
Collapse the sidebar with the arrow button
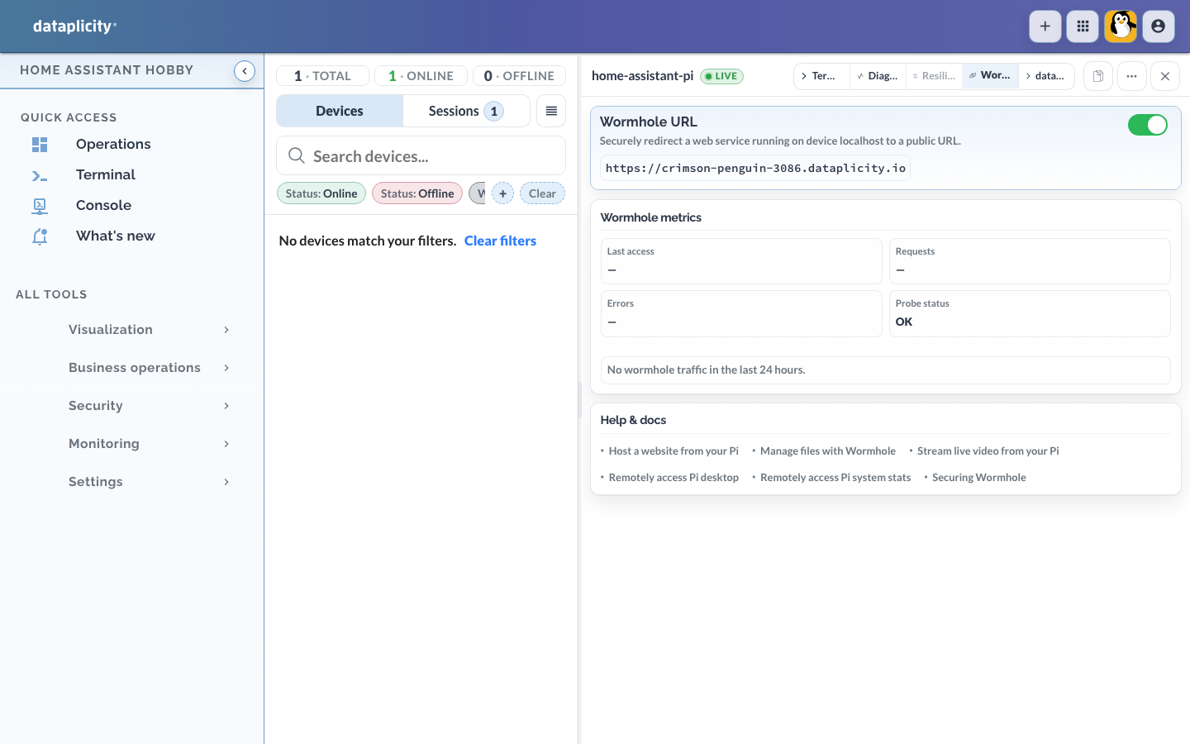point(245,71)
